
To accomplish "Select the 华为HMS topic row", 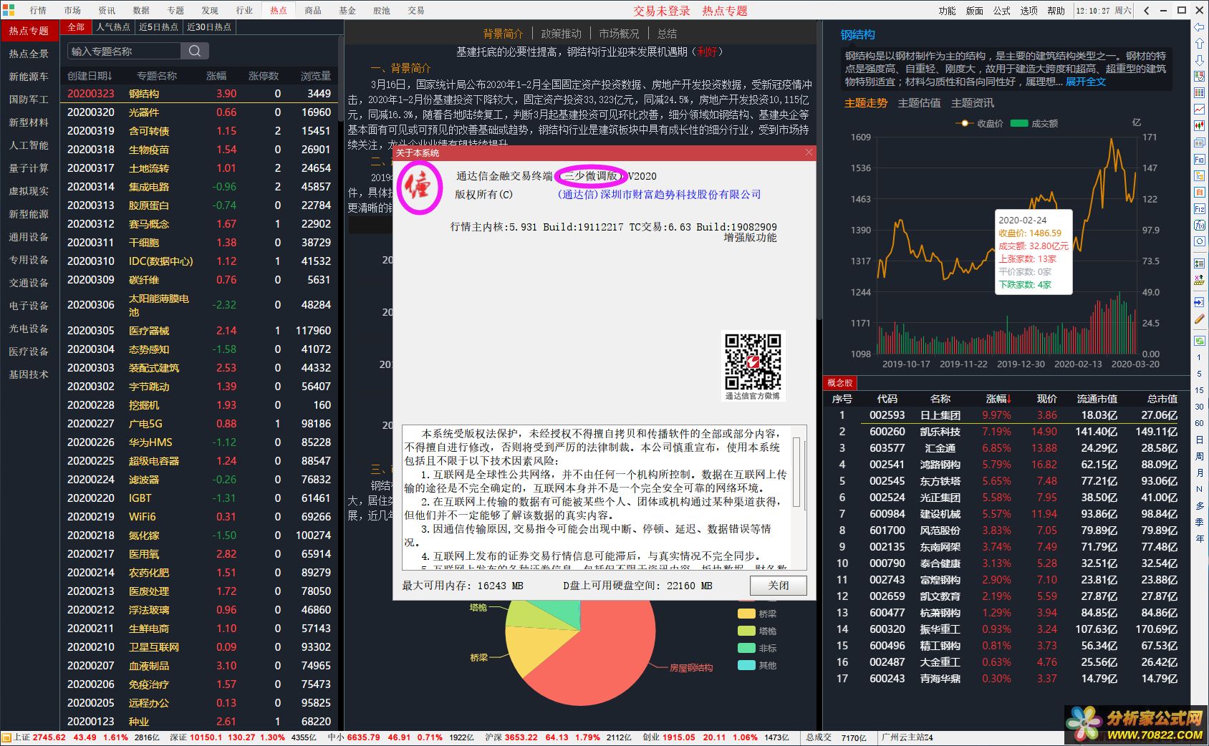I will coord(199,442).
